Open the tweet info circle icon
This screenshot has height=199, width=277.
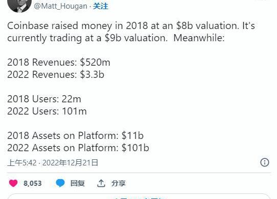pos(265,162)
